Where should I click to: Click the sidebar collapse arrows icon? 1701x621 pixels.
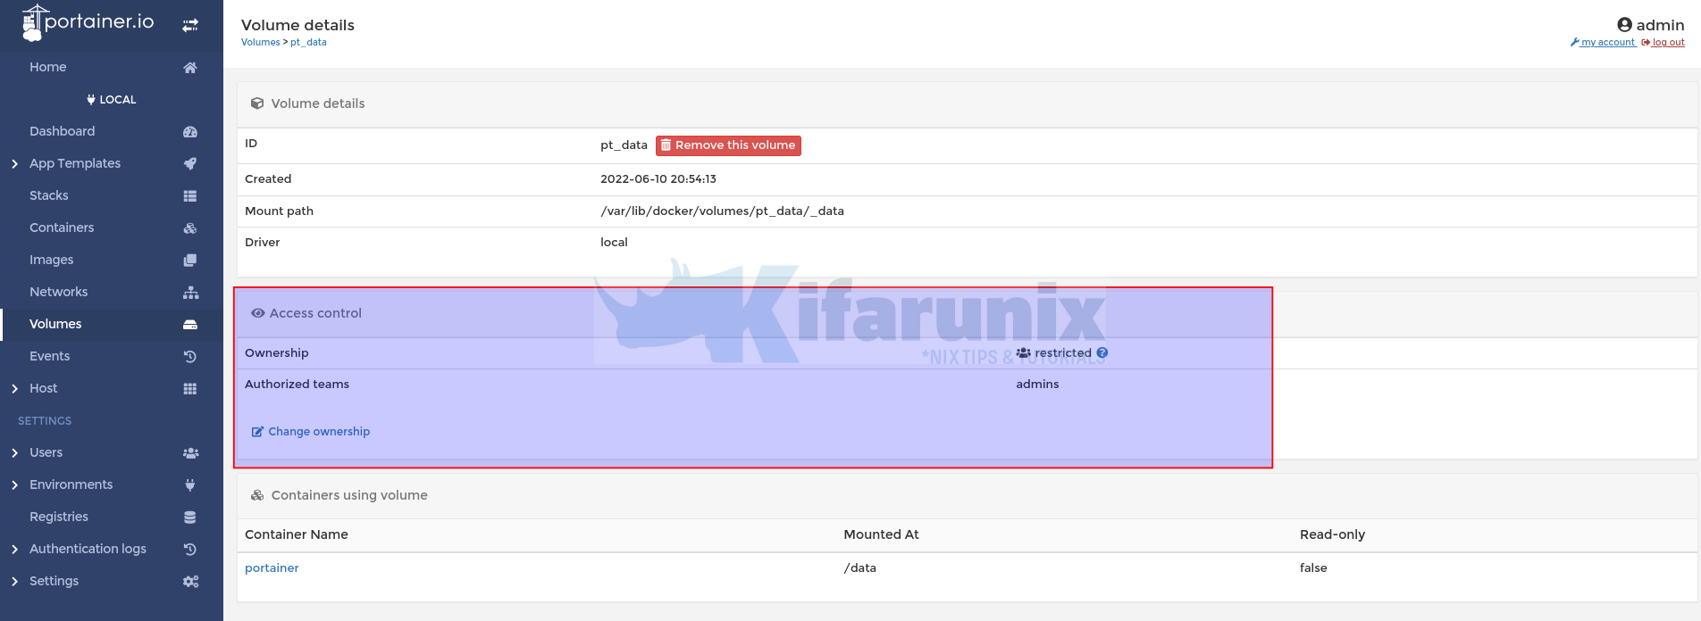190,25
